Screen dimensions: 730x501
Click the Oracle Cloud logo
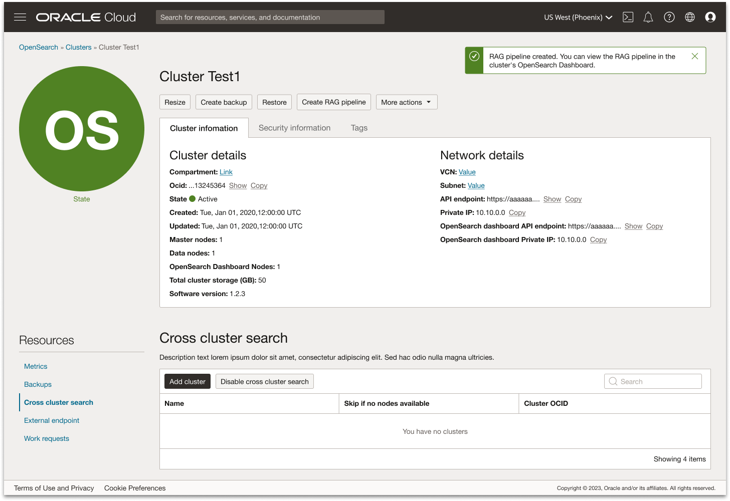pos(86,17)
